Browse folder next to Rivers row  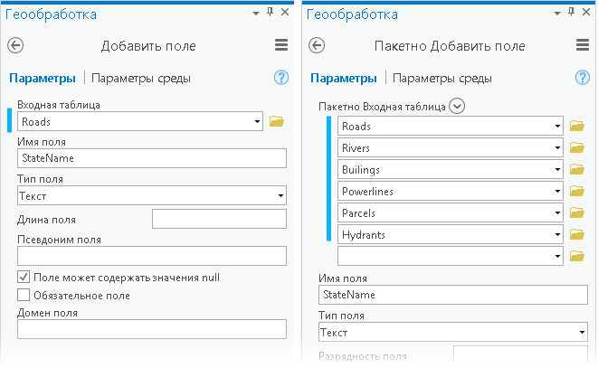tap(577, 147)
